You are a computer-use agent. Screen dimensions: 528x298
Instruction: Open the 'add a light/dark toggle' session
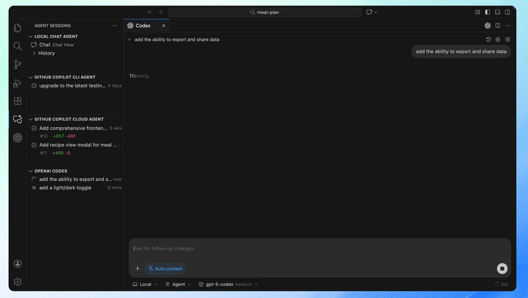coord(65,188)
